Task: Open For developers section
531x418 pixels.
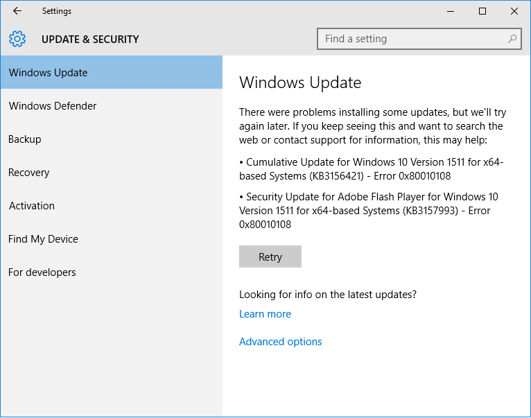Action: pos(112,272)
